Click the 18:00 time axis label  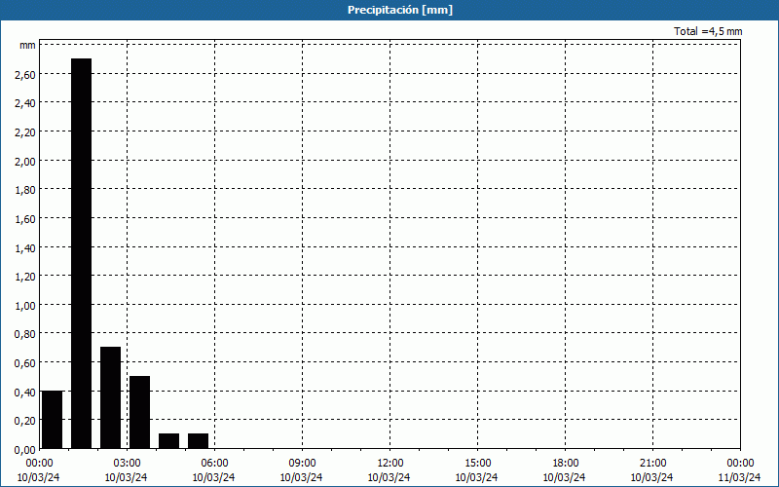click(x=565, y=464)
